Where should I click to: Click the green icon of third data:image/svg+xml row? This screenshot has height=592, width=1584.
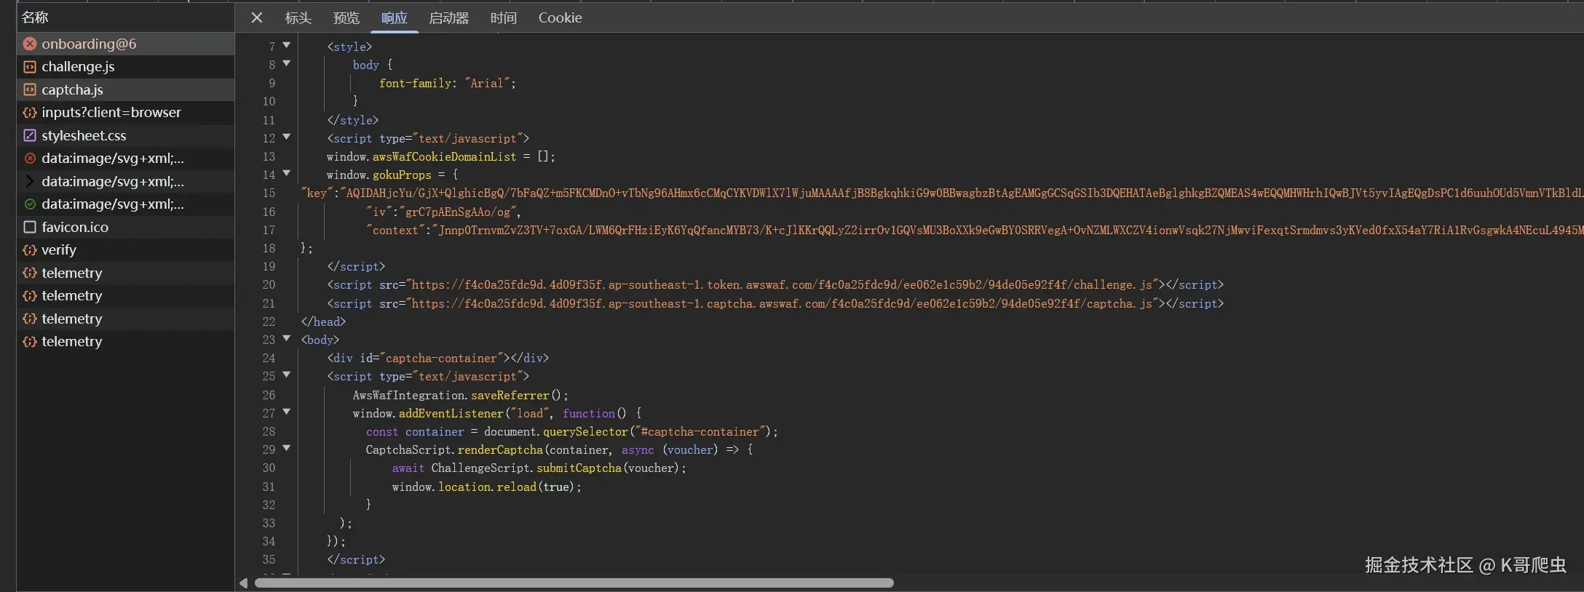(30, 204)
